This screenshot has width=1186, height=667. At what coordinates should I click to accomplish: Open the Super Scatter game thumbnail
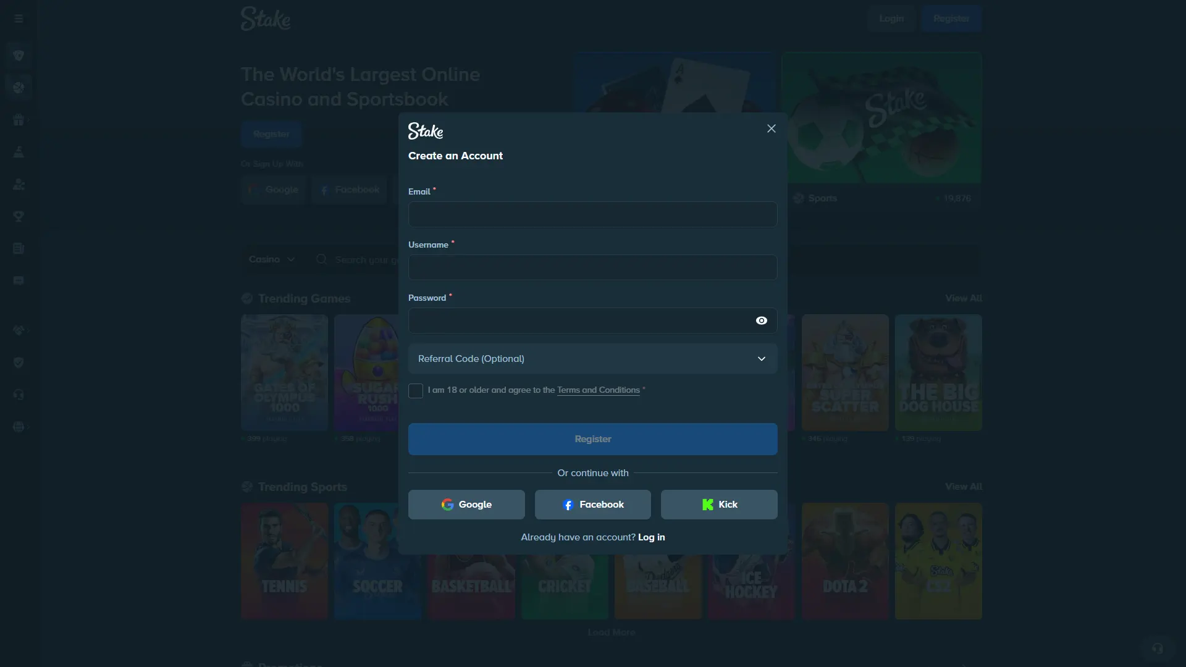tap(845, 372)
